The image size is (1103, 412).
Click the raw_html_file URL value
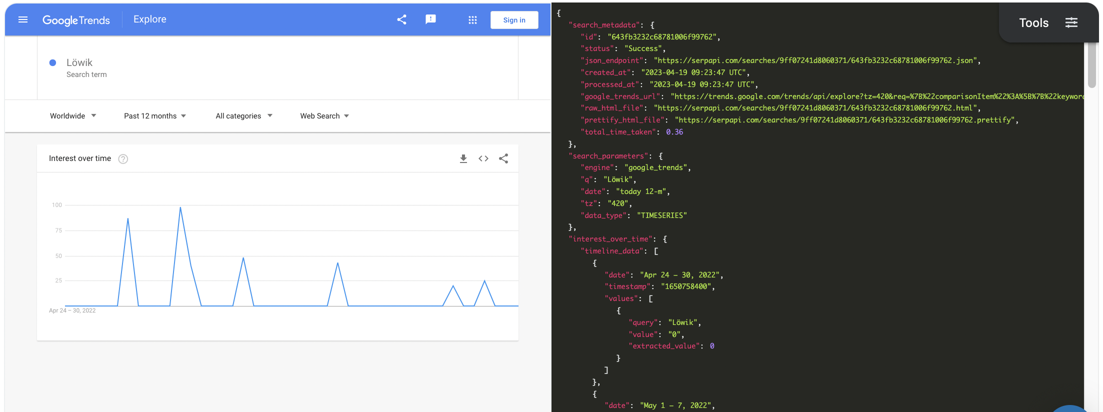tap(815, 108)
